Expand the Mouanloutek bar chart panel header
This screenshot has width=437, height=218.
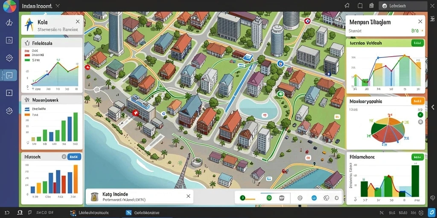coord(52,100)
